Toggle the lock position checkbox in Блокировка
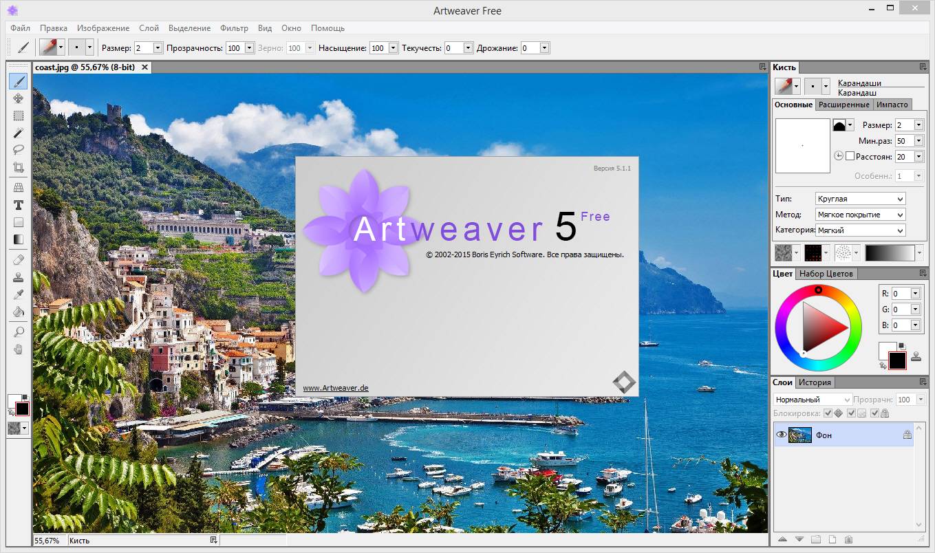935x553 pixels. coord(828,413)
